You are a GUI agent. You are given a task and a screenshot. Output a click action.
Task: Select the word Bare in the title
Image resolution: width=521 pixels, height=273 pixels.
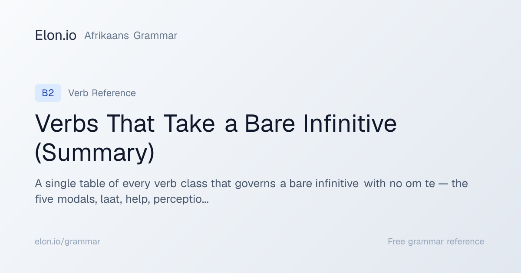tap(270, 123)
